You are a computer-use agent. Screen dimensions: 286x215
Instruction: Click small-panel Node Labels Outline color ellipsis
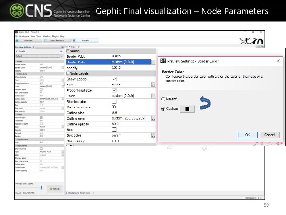click(63, 99)
